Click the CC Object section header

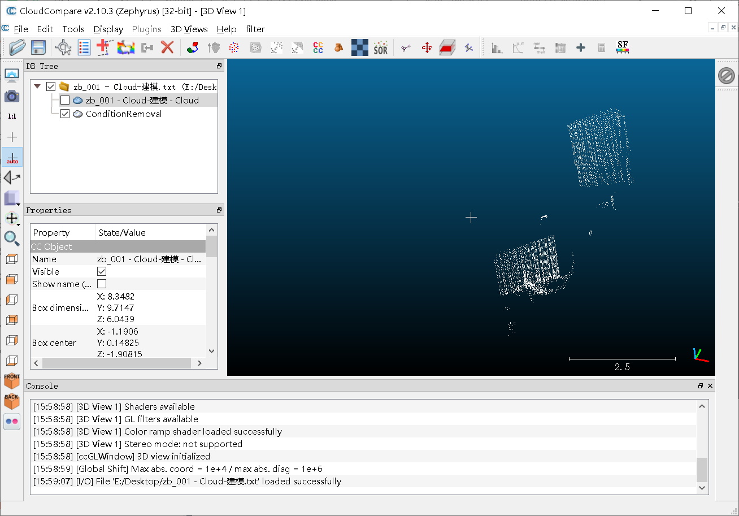[x=118, y=246]
